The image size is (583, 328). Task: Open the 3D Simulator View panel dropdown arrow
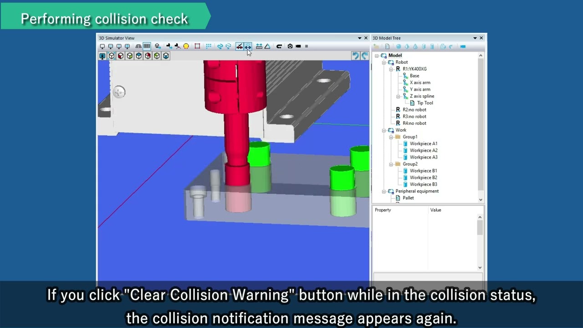[359, 38]
